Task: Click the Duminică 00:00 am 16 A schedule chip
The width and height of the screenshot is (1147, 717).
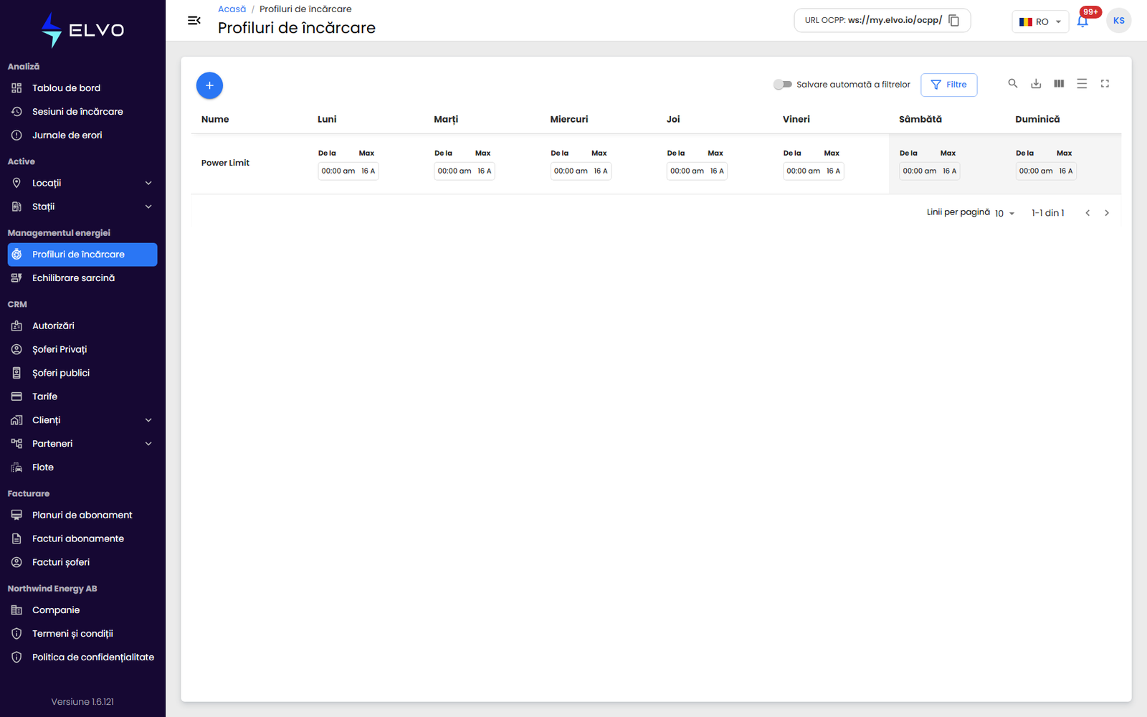Action: pyautogui.click(x=1046, y=171)
